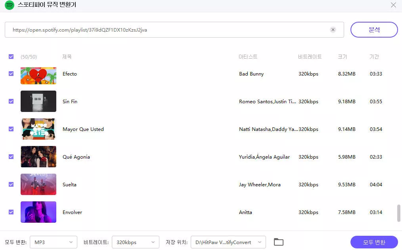
Task: Click the 크기 size column header
Action: [342, 57]
